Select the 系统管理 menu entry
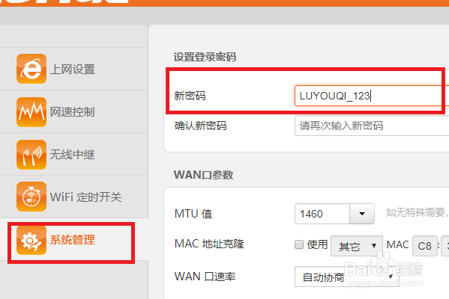This screenshot has height=299, width=449. tap(74, 240)
